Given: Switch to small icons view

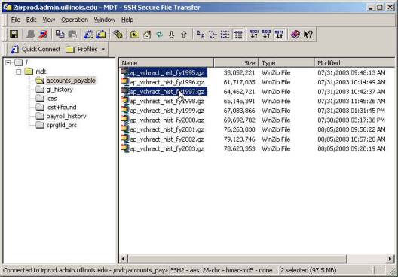Looking at the screenshot, I should 213,34.
